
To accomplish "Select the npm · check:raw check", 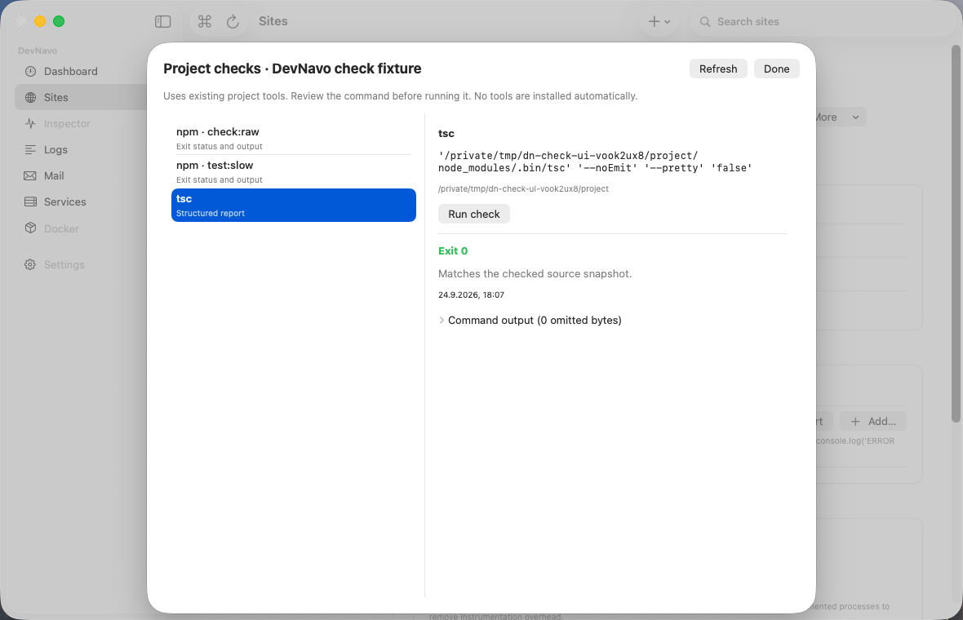I will tap(294, 138).
